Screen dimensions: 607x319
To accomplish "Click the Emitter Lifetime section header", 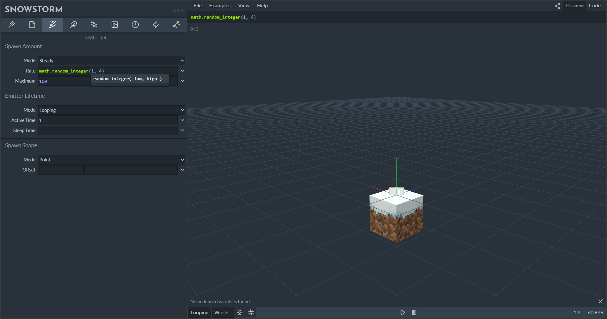I will [x=25, y=96].
